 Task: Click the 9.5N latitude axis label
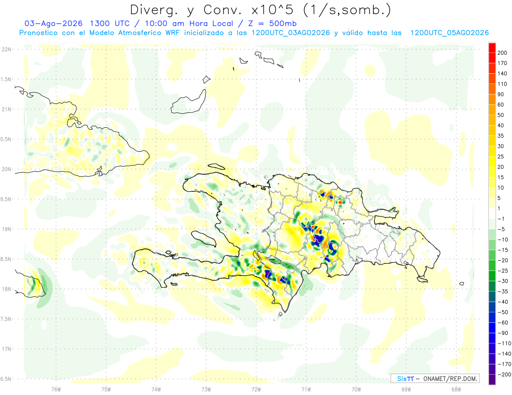6,199
